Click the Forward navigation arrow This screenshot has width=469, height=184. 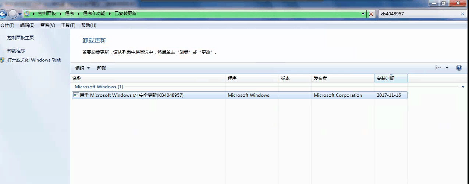(x=12, y=14)
